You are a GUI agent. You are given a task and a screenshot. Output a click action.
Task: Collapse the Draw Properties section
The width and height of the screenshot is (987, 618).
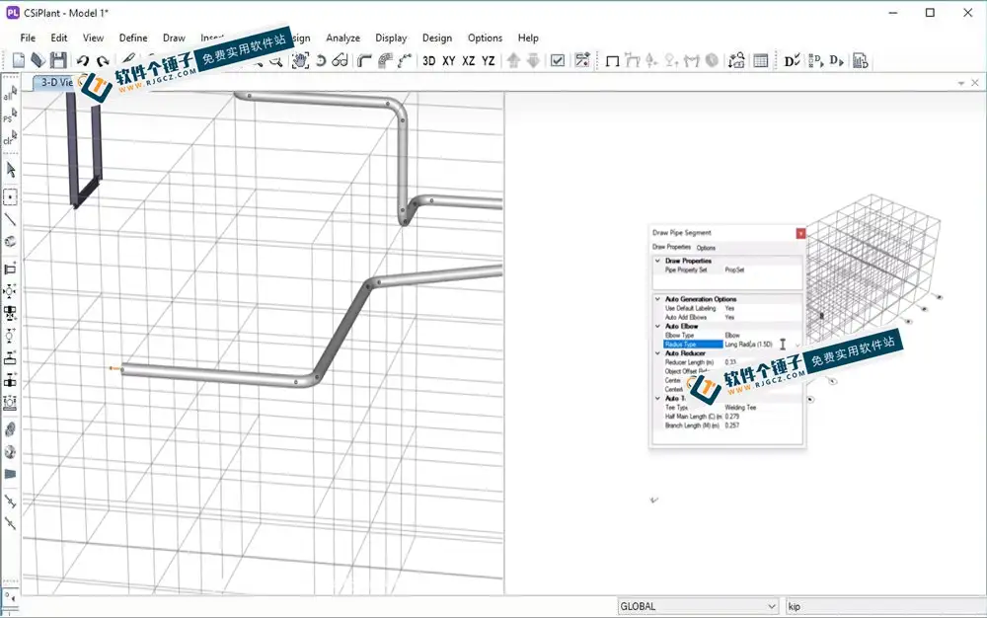tap(657, 261)
